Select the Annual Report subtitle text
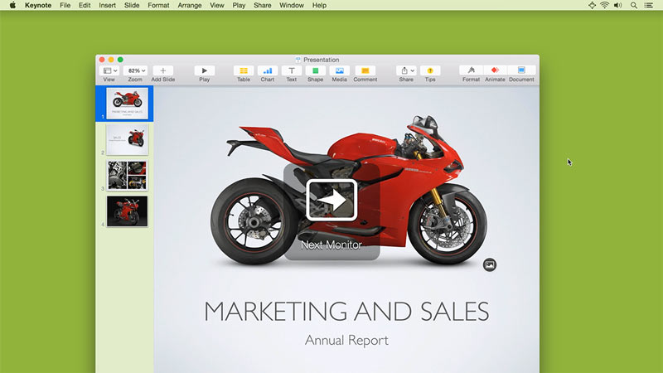Screen dimensions: 663x373 click(346, 340)
